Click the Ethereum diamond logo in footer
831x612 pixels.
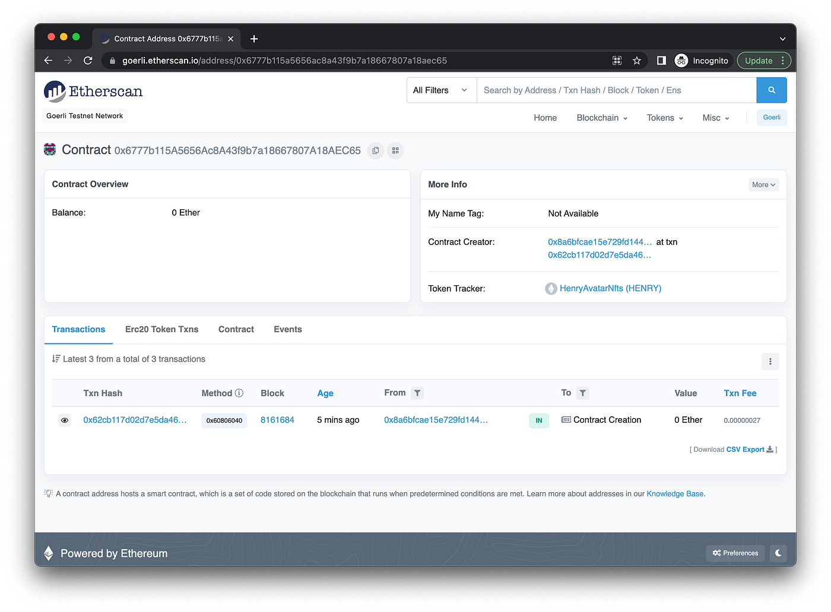click(x=49, y=553)
